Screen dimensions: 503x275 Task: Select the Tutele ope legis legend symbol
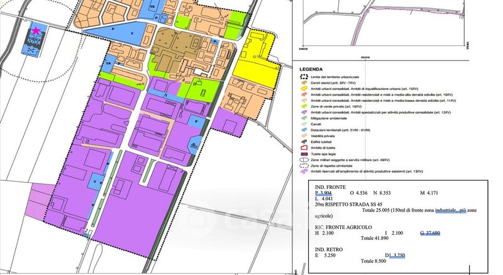pos(303,154)
